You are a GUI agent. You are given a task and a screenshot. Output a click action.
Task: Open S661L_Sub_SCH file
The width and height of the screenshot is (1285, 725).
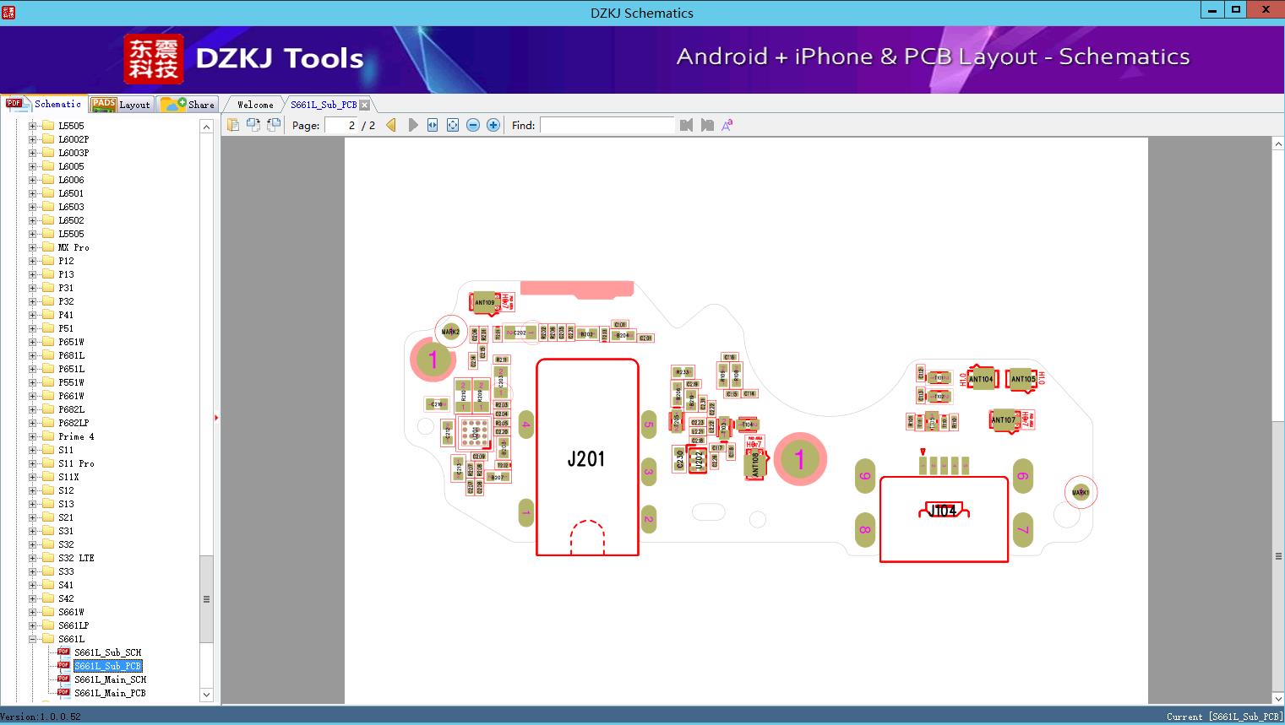click(107, 652)
